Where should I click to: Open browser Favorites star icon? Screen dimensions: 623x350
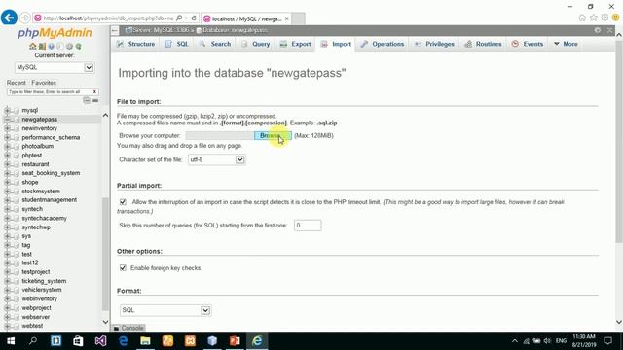tap(594, 17)
